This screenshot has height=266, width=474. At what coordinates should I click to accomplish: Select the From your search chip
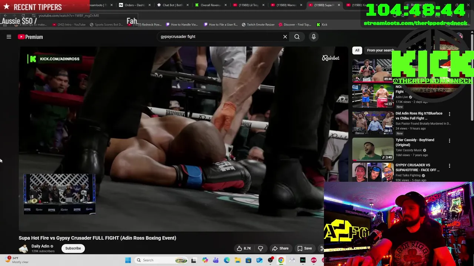pyautogui.click(x=380, y=50)
